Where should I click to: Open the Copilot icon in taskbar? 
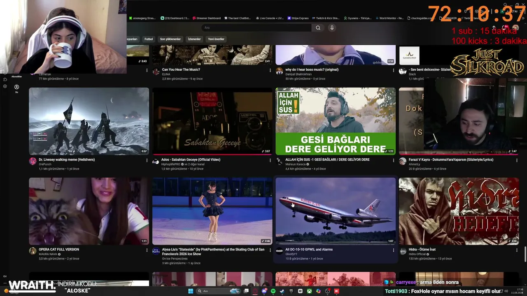tap(318, 291)
